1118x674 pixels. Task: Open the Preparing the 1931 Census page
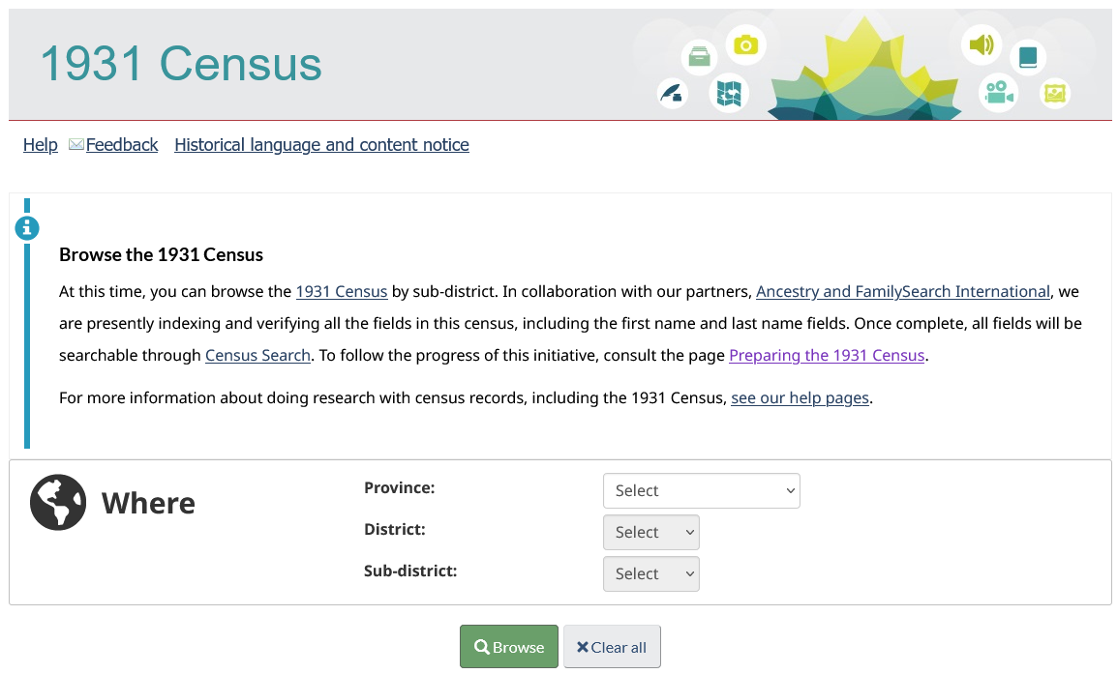click(827, 355)
